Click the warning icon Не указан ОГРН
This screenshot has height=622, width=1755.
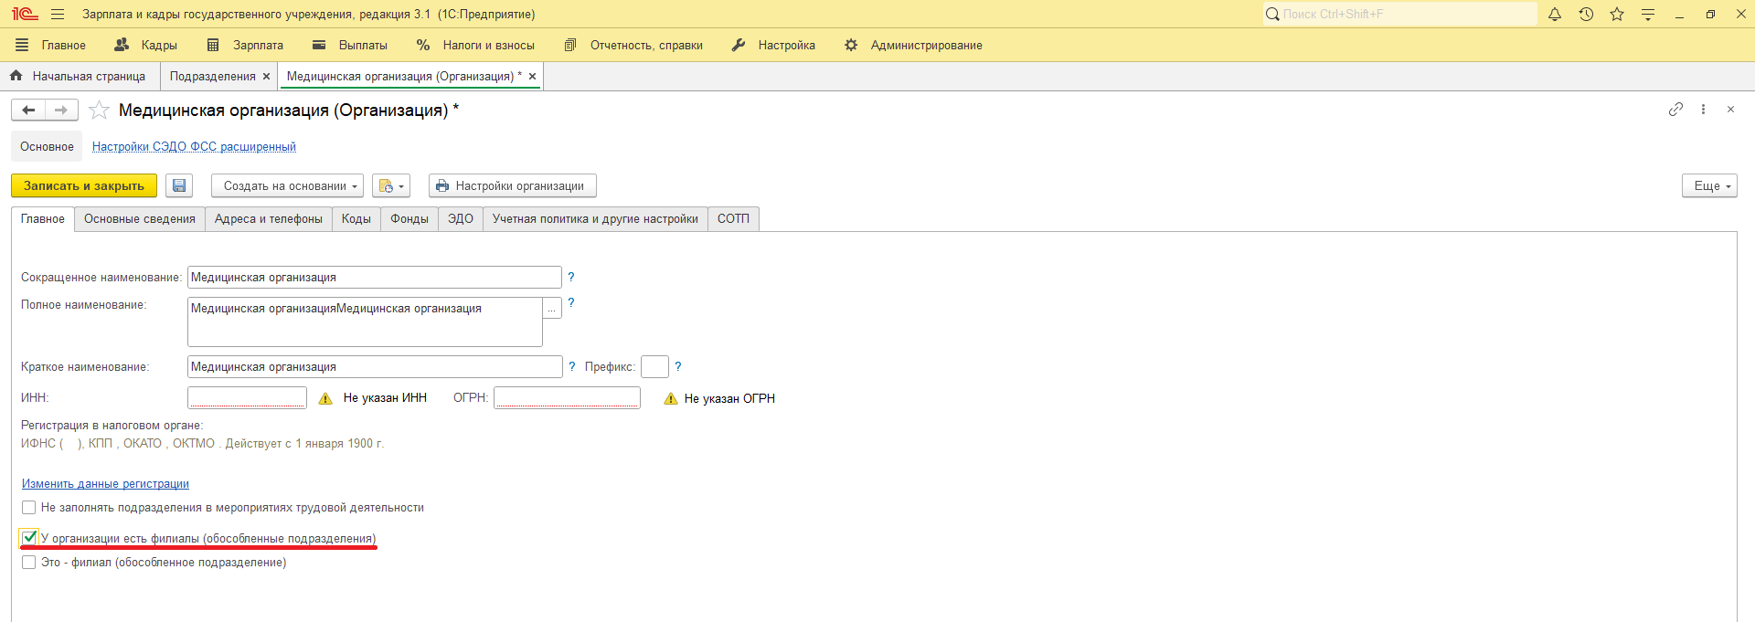point(671,398)
